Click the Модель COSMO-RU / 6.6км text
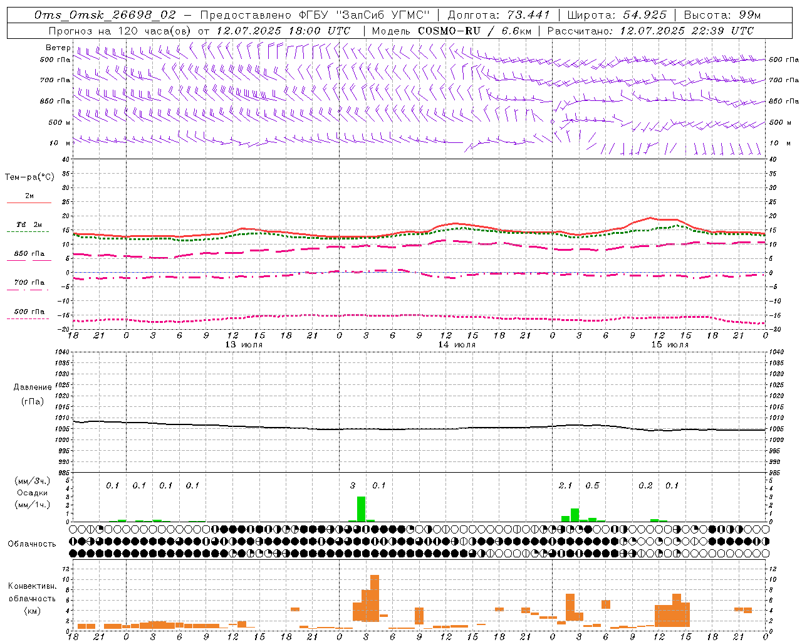 pos(451,31)
